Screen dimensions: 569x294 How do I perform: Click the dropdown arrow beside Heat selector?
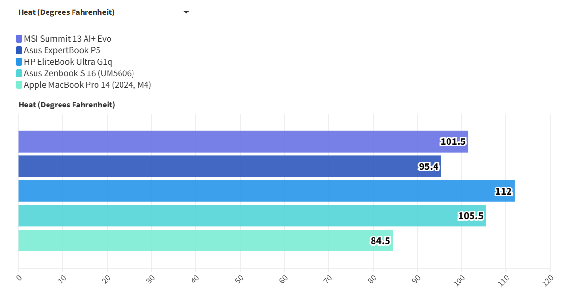pyautogui.click(x=186, y=12)
